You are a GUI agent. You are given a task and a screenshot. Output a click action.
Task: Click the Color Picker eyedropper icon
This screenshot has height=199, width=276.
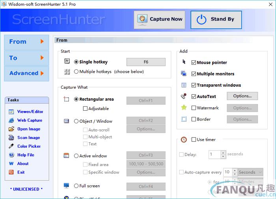pos(11,147)
